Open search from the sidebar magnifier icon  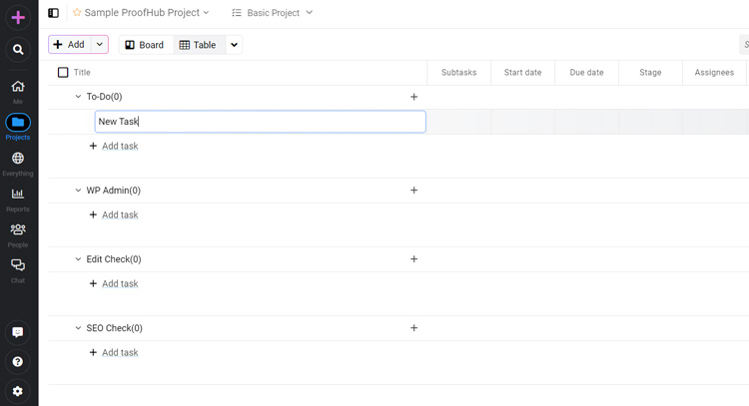pyautogui.click(x=18, y=49)
